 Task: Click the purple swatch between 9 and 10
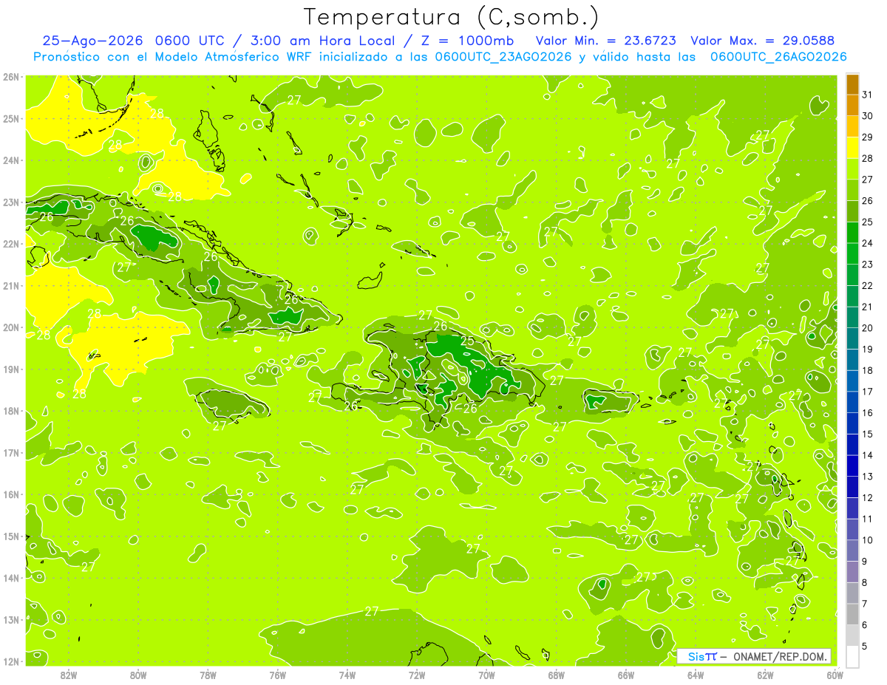(852, 551)
